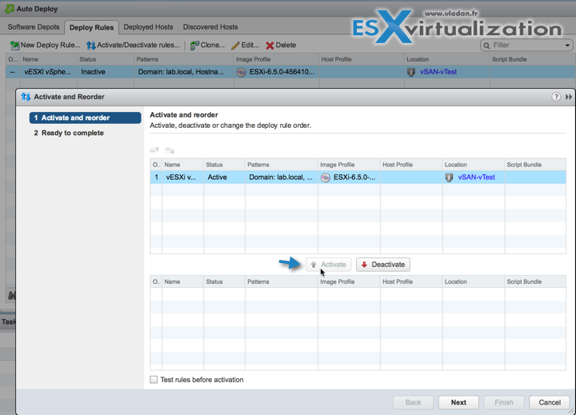This screenshot has height=415, width=576.
Task: Select the active vESXi rule row in dialog
Action: (358, 177)
